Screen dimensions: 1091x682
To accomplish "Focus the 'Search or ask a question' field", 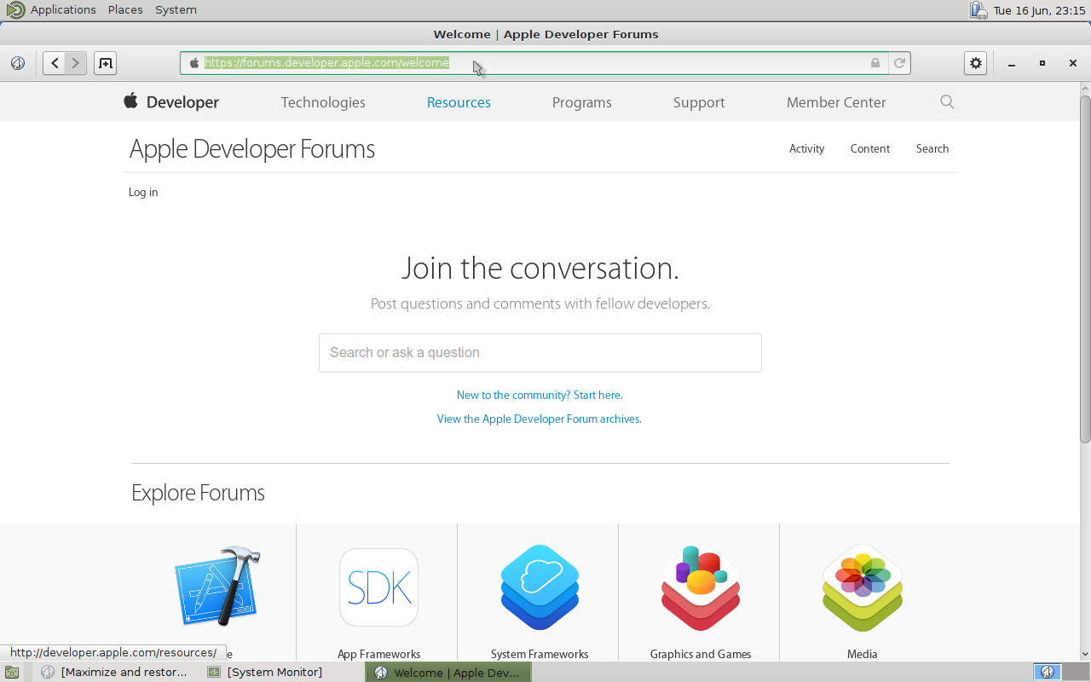I will click(540, 353).
